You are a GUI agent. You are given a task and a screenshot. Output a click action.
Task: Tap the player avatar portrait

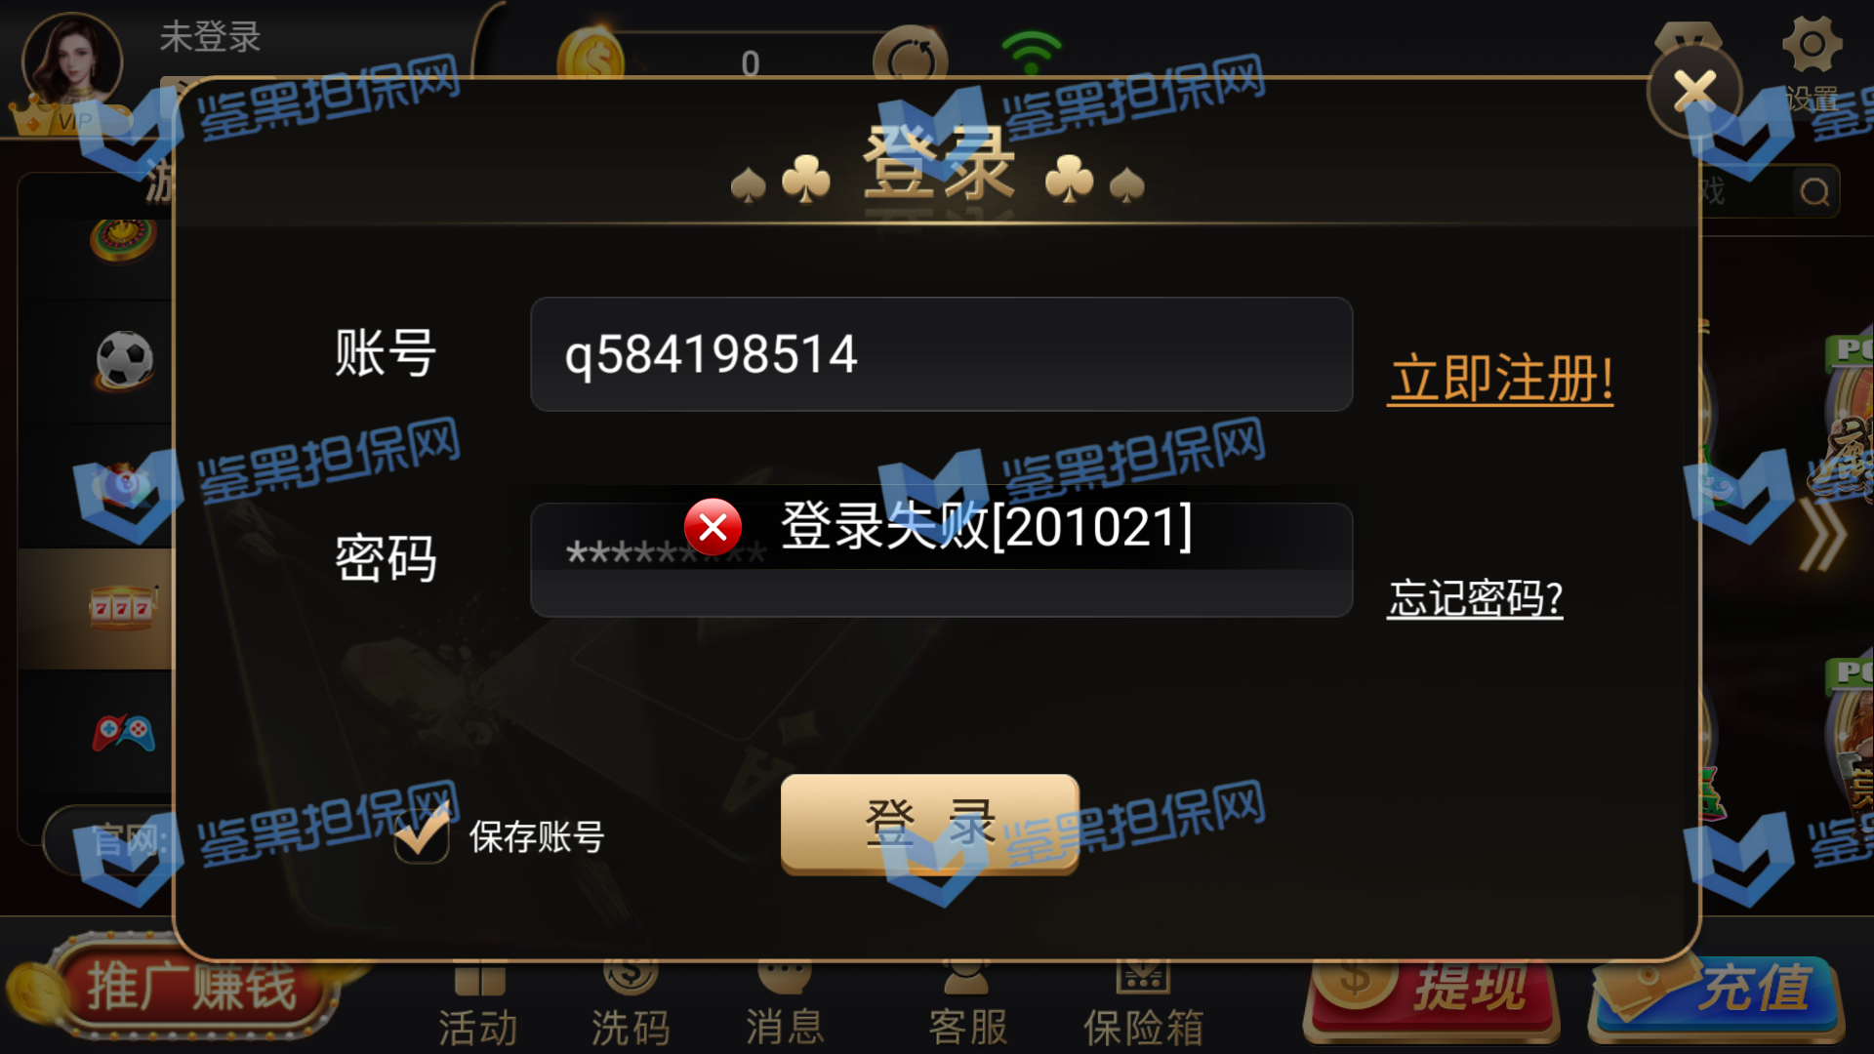pos(72,61)
